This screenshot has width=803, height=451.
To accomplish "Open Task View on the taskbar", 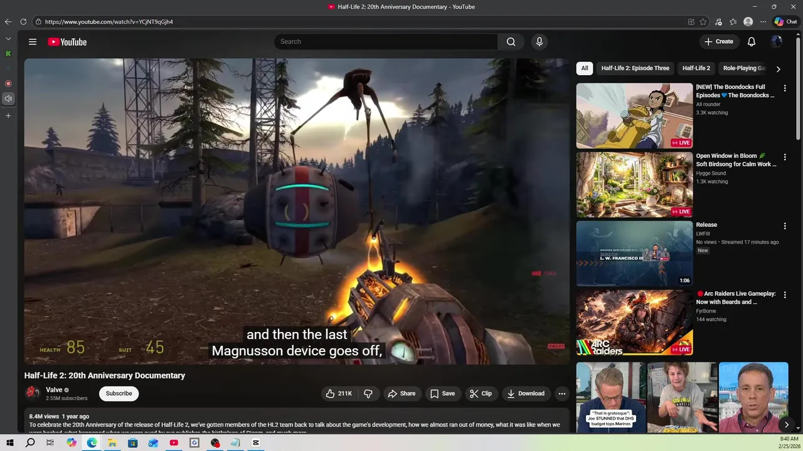I will tap(50, 443).
